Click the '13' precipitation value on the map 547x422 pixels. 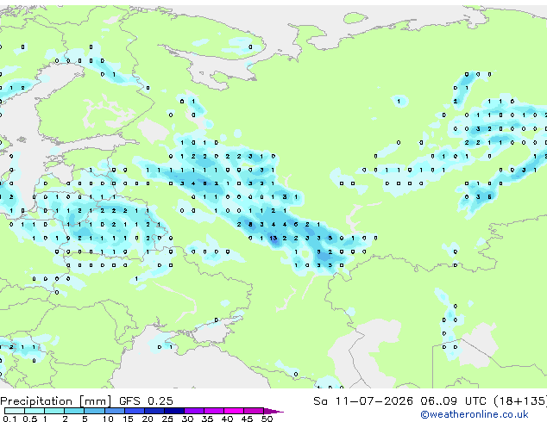tap(273, 239)
